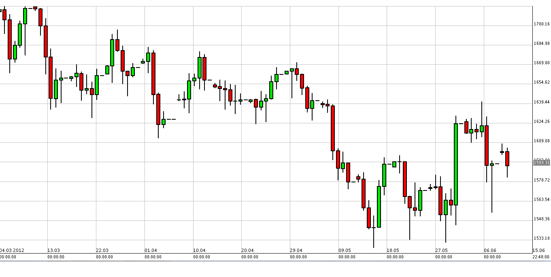Select the 1533.18 price axis label
Viewport: 551px width, 277px height.
coord(542,239)
